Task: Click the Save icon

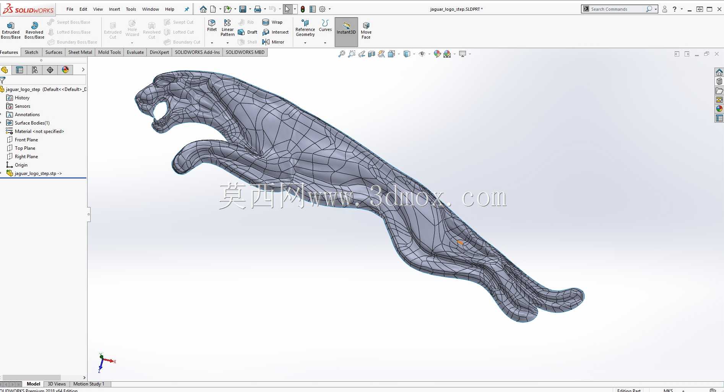Action: click(243, 9)
